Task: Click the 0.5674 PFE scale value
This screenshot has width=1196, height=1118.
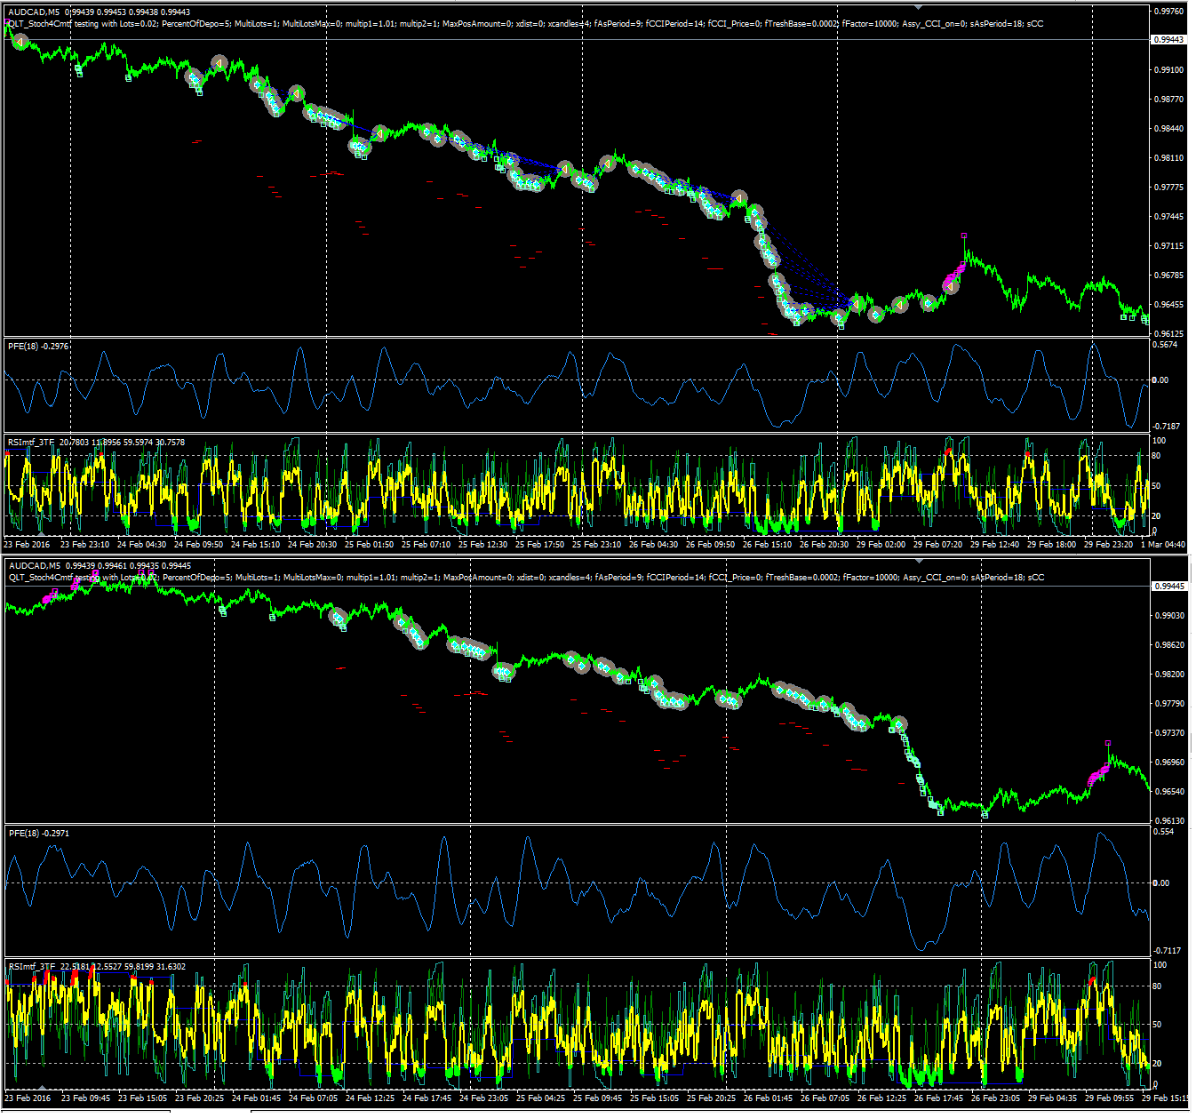Action: (x=1166, y=345)
